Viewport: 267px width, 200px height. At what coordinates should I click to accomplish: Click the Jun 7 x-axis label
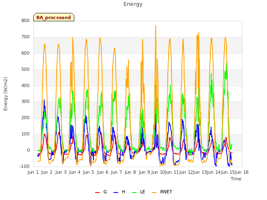(x=116, y=172)
